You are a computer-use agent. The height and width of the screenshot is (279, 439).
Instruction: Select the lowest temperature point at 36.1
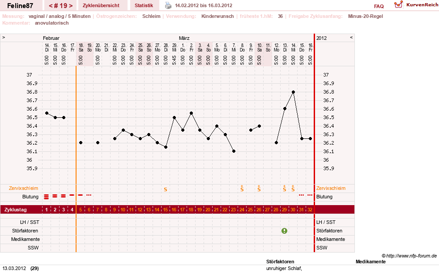pos(234,151)
